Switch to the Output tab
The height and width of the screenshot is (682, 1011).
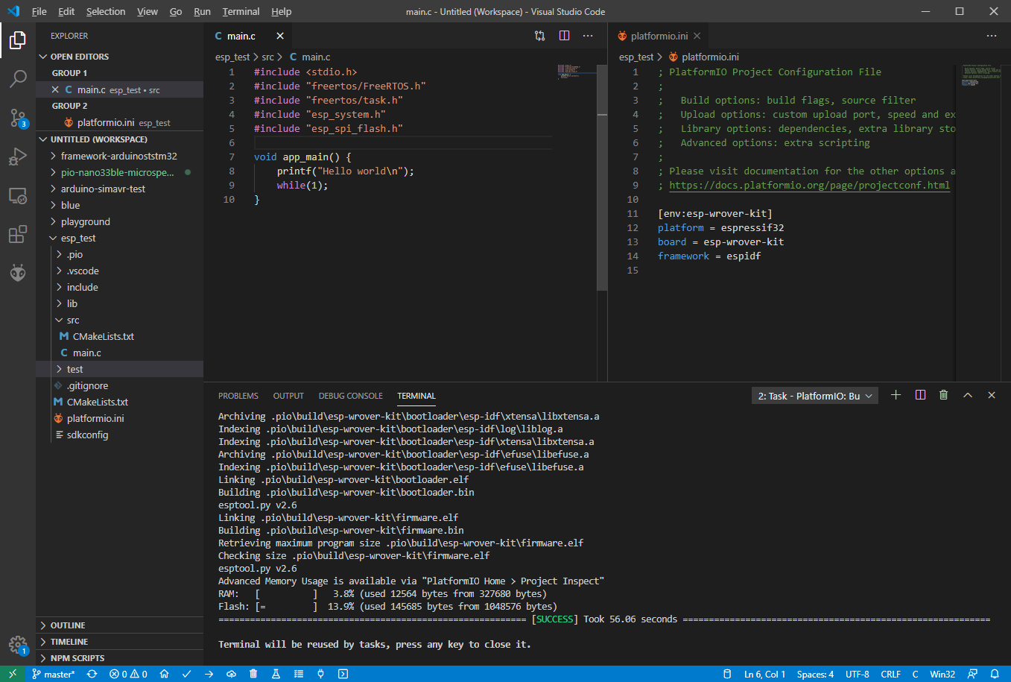pos(288,396)
